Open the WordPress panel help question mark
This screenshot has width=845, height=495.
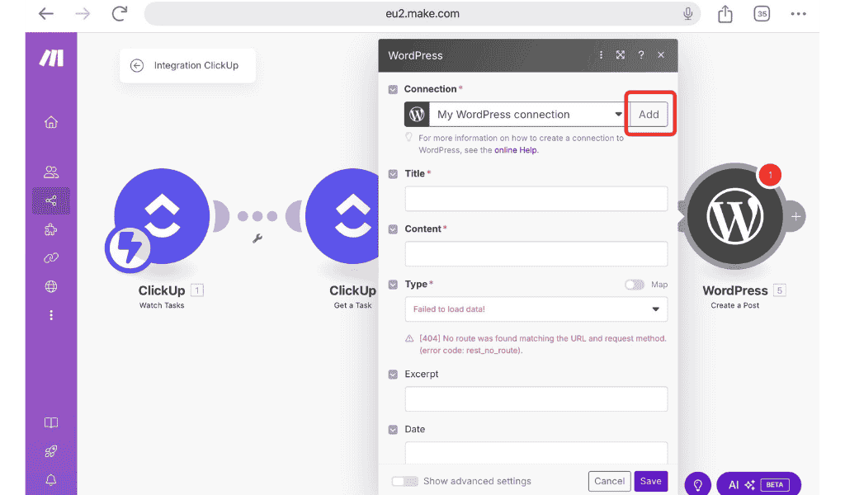[640, 55]
